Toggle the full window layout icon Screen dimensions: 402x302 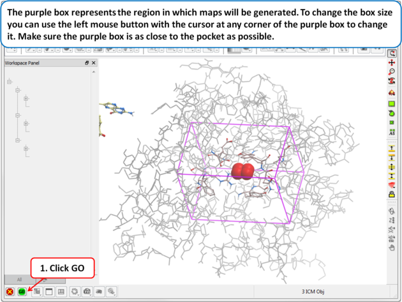pos(48,292)
